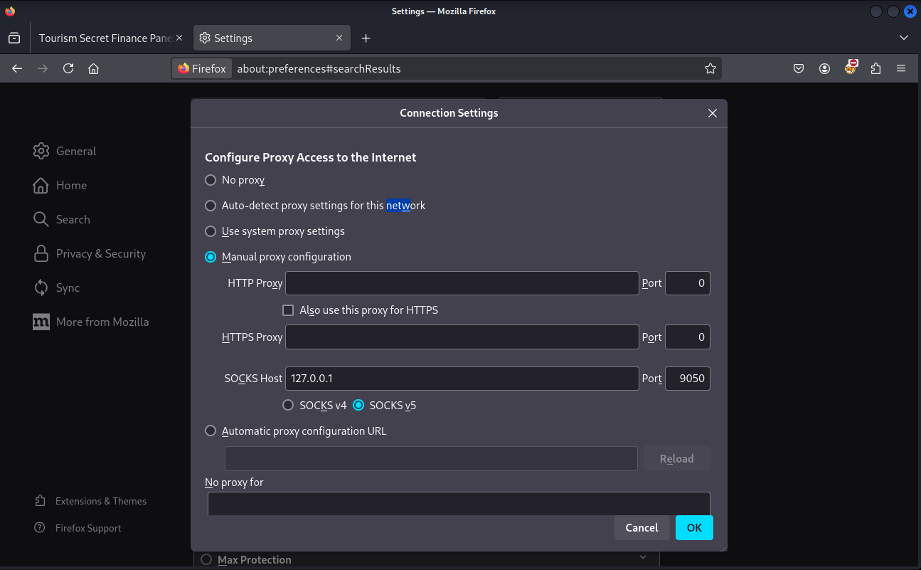Click the home button icon
This screenshot has width=921, height=570.
pyautogui.click(x=93, y=68)
